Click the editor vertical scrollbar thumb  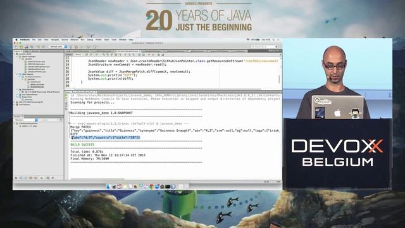(x=279, y=79)
